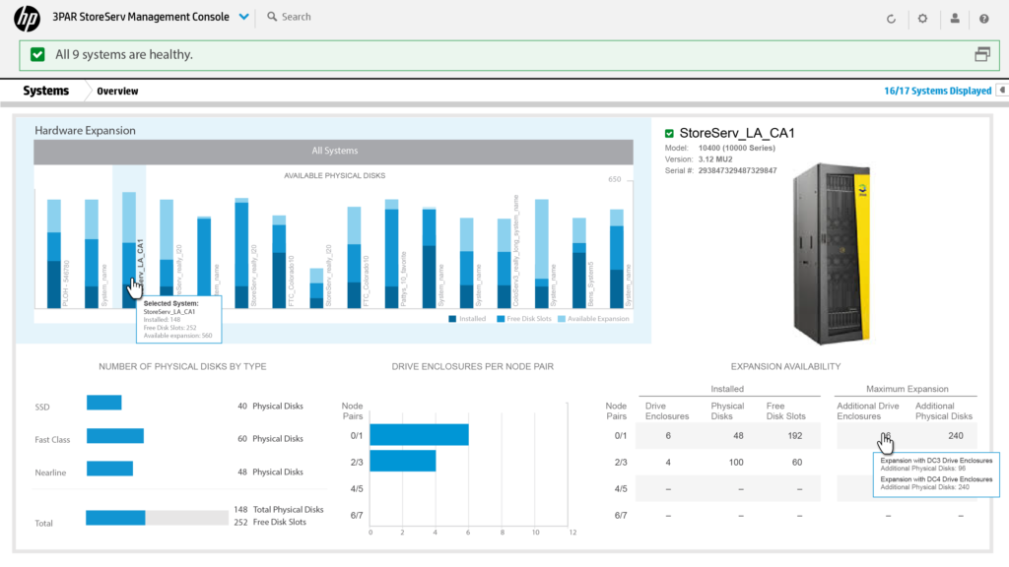The width and height of the screenshot is (1009, 567).
Task: Click free disk slots value 60
Action: pyautogui.click(x=796, y=463)
